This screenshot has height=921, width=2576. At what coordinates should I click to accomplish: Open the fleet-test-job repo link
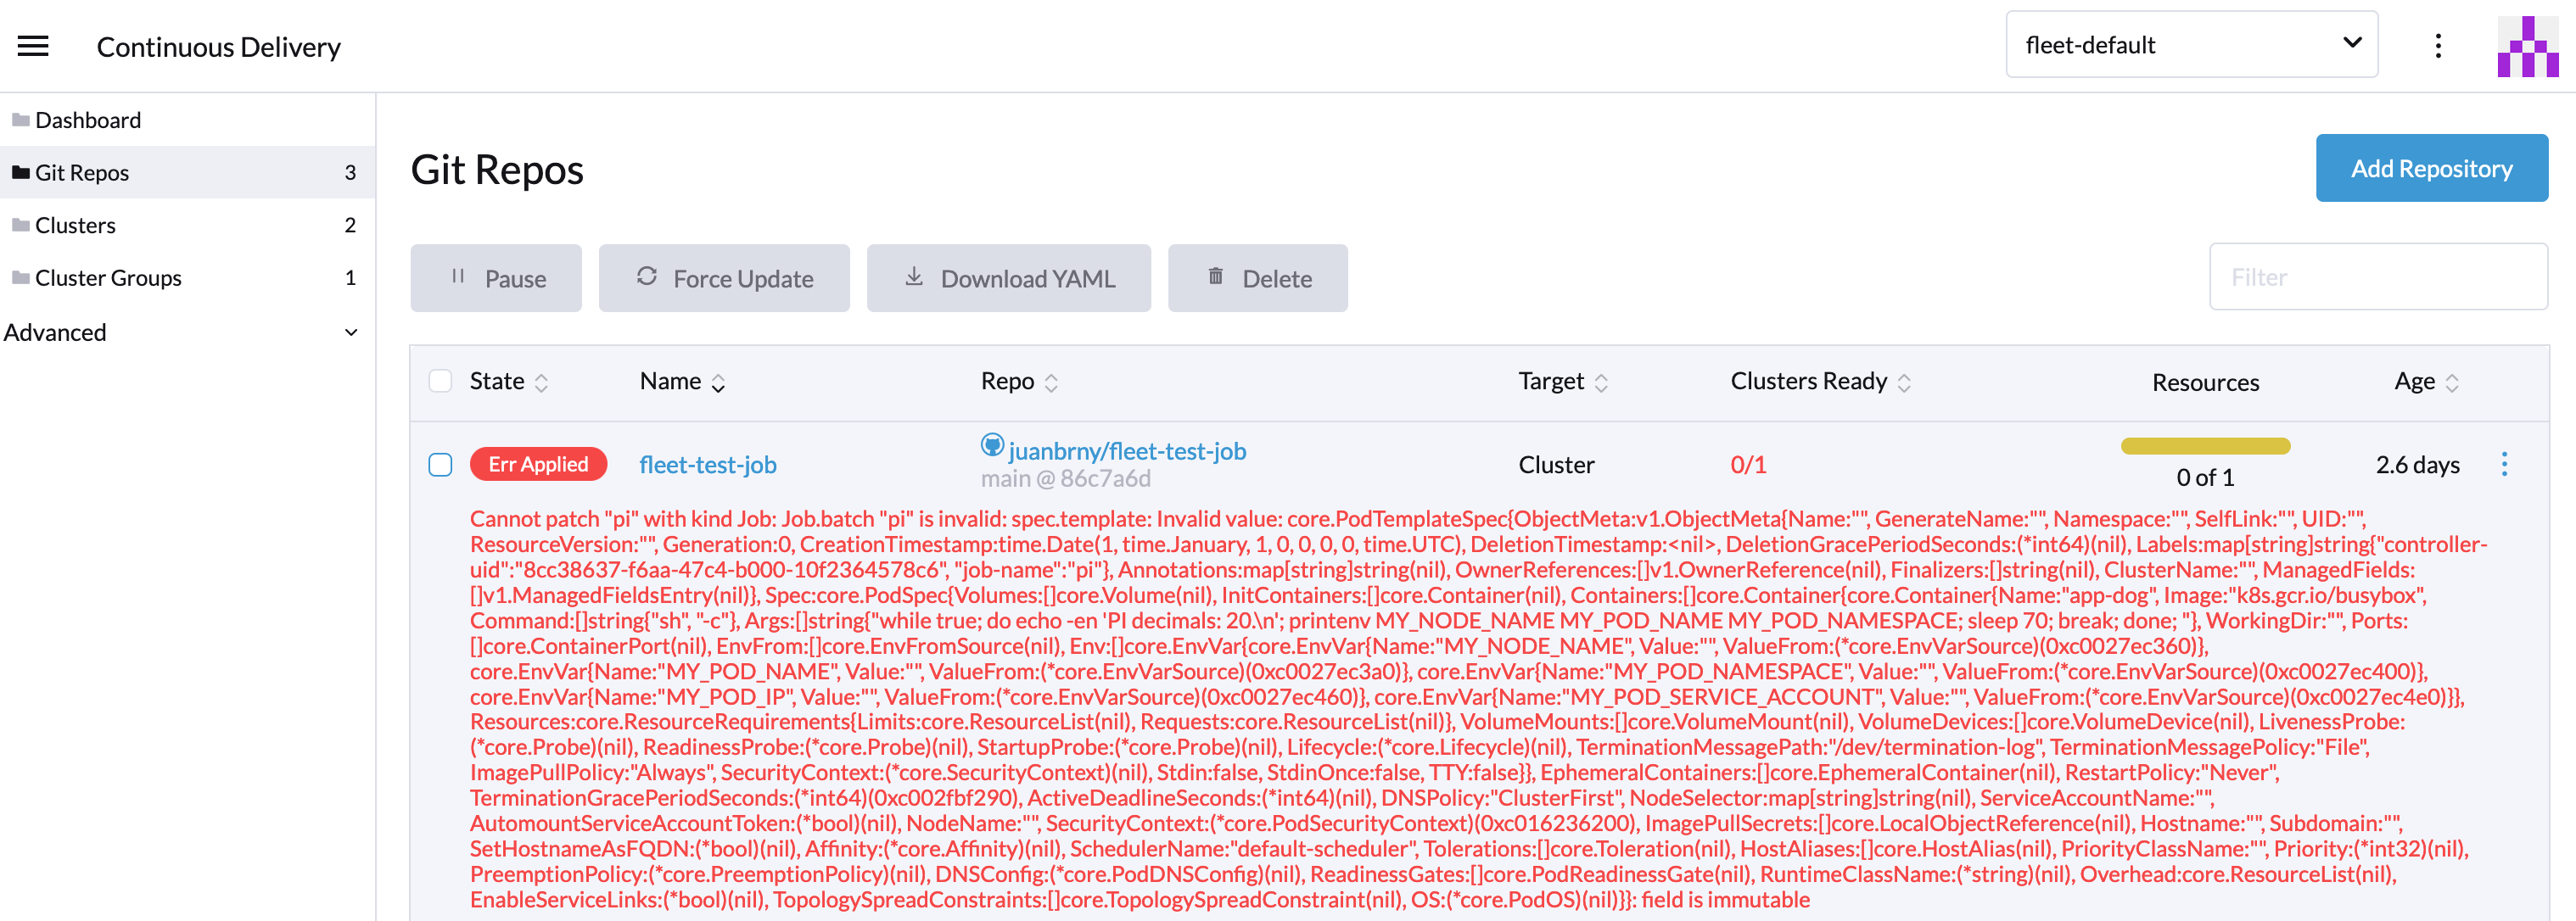(x=707, y=465)
